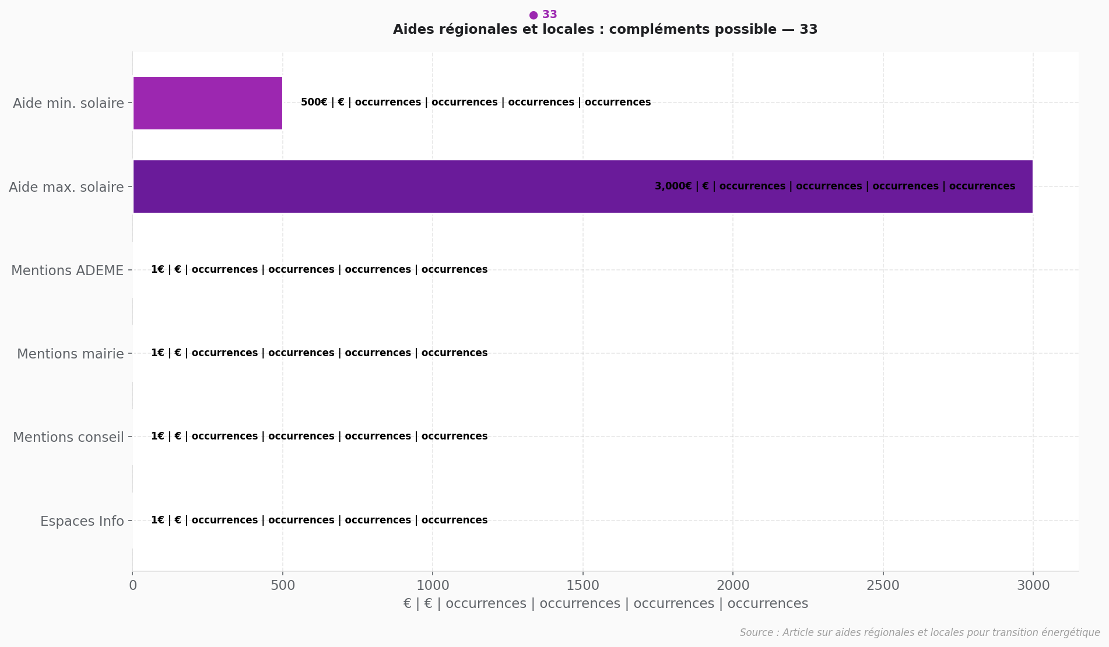Click the x-axis tick label 2000
The image size is (1109, 647).
[x=733, y=585]
